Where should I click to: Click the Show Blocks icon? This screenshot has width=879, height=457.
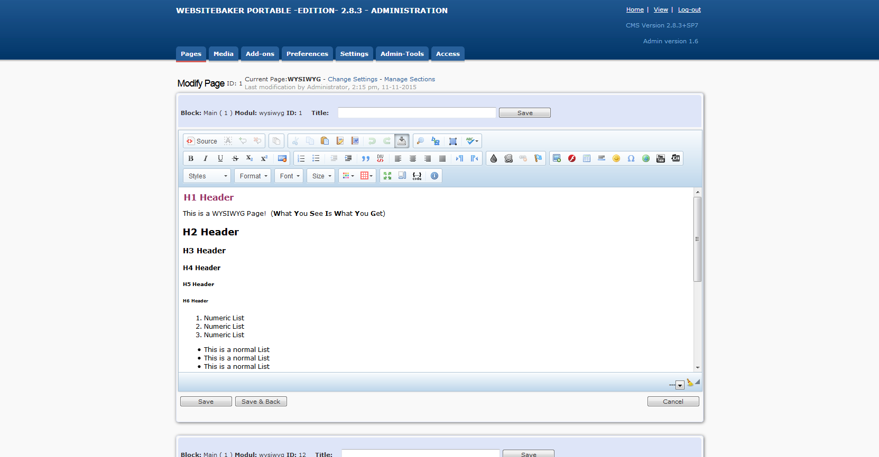402,176
